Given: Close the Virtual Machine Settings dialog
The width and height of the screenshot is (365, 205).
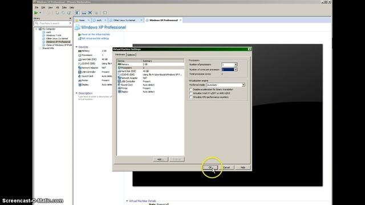Looking at the screenshot, I should (x=249, y=49).
